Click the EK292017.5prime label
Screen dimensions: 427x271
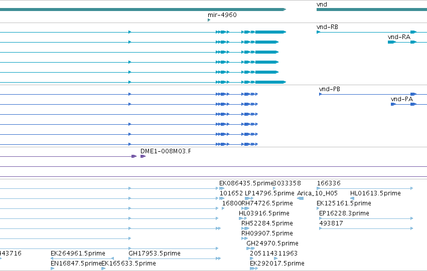pos(277,263)
